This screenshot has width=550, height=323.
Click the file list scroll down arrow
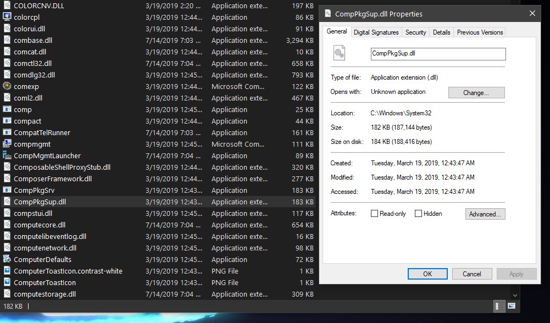pos(515,295)
